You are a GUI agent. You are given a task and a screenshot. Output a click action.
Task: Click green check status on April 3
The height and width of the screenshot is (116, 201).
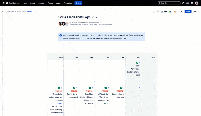click(59, 88)
